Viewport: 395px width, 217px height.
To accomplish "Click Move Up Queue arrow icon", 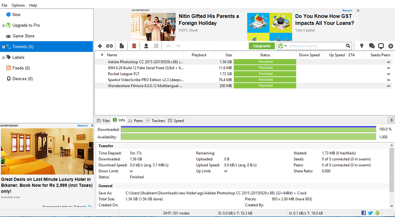I will pos(168,46).
